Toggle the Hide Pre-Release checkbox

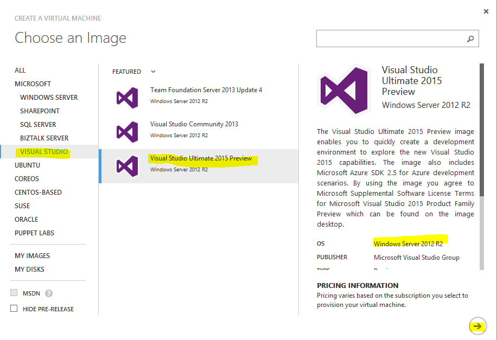14,309
